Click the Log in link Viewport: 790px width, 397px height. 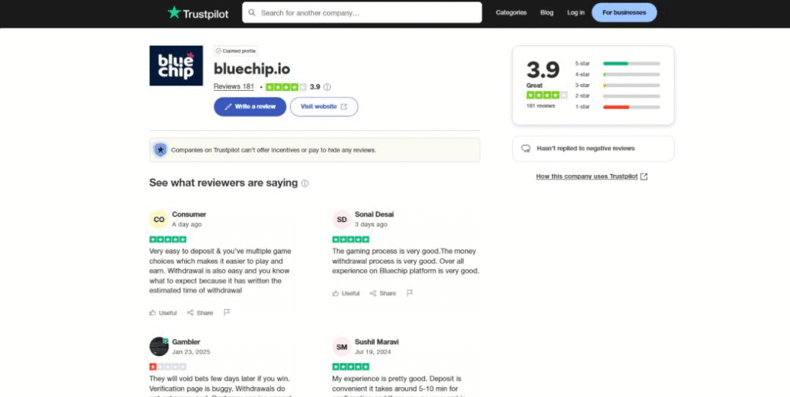click(576, 12)
